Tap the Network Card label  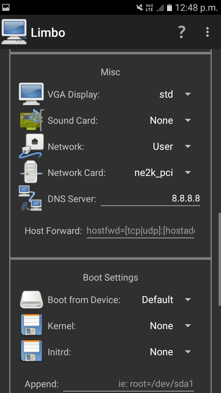click(x=76, y=173)
